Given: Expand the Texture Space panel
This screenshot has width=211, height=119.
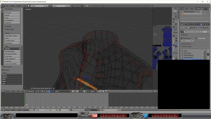Looking at the screenshot, I should point(186,44).
